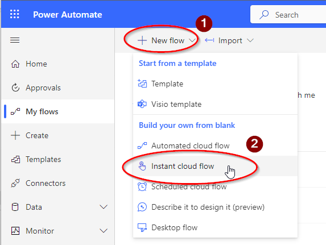Select Desktop flow from the menu
Screen dimensions: 326x245
tap(215, 227)
